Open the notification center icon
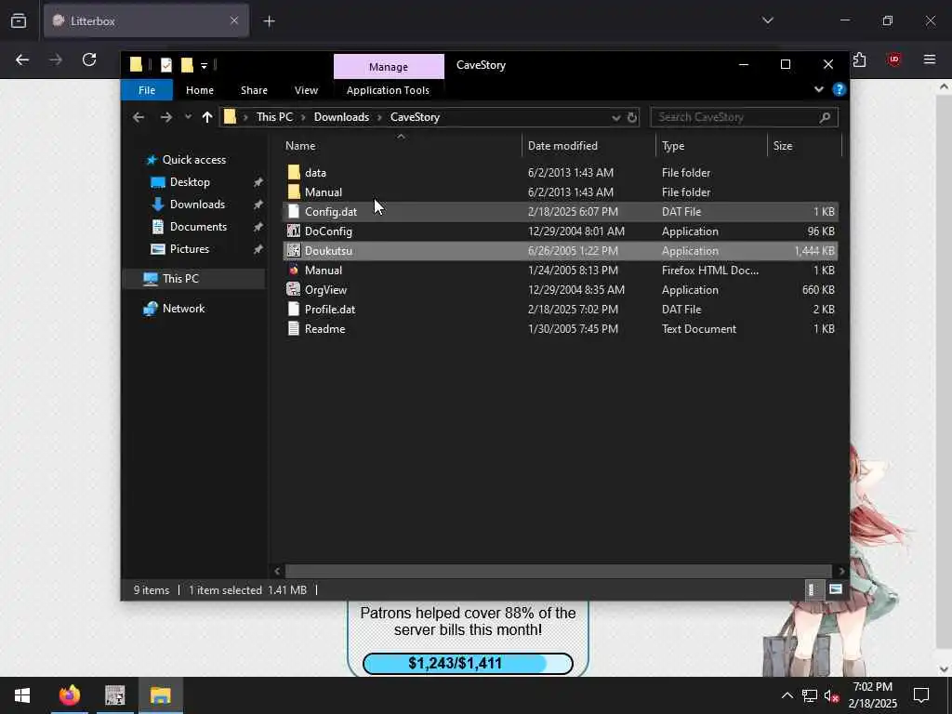952x714 pixels. click(x=921, y=695)
